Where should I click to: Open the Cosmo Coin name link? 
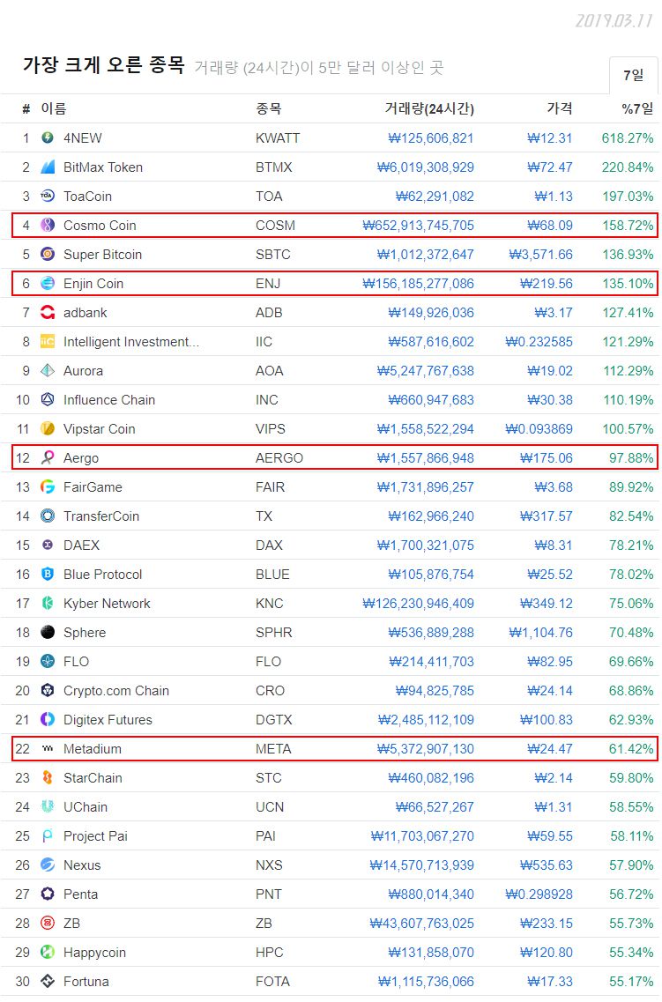pos(100,226)
